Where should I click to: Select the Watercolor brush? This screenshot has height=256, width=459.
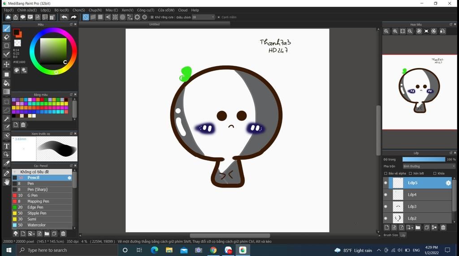42,225
